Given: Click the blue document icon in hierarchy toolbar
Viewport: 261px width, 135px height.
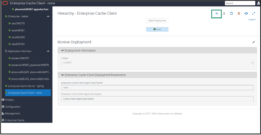Looking at the screenshot, I should coord(231,13).
